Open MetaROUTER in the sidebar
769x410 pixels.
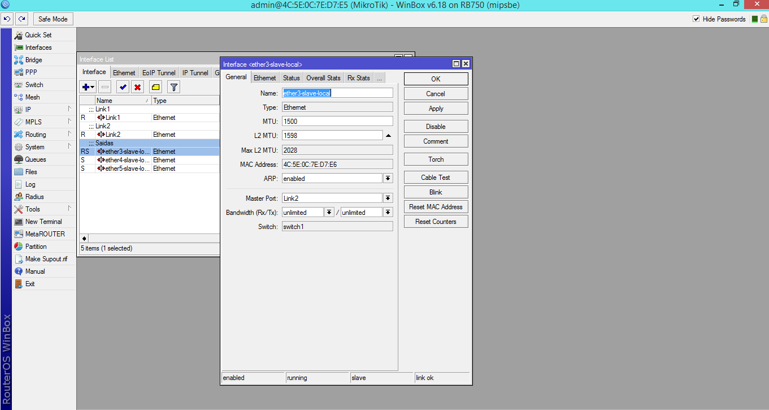click(x=45, y=234)
